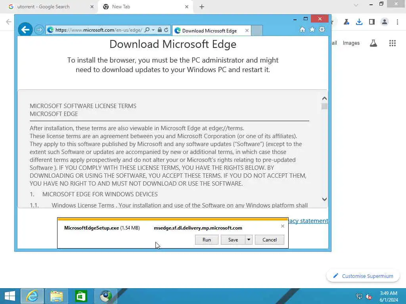Open the tab search chevron in Supermium
This screenshot has width=406, height=304.
tap(356, 5)
